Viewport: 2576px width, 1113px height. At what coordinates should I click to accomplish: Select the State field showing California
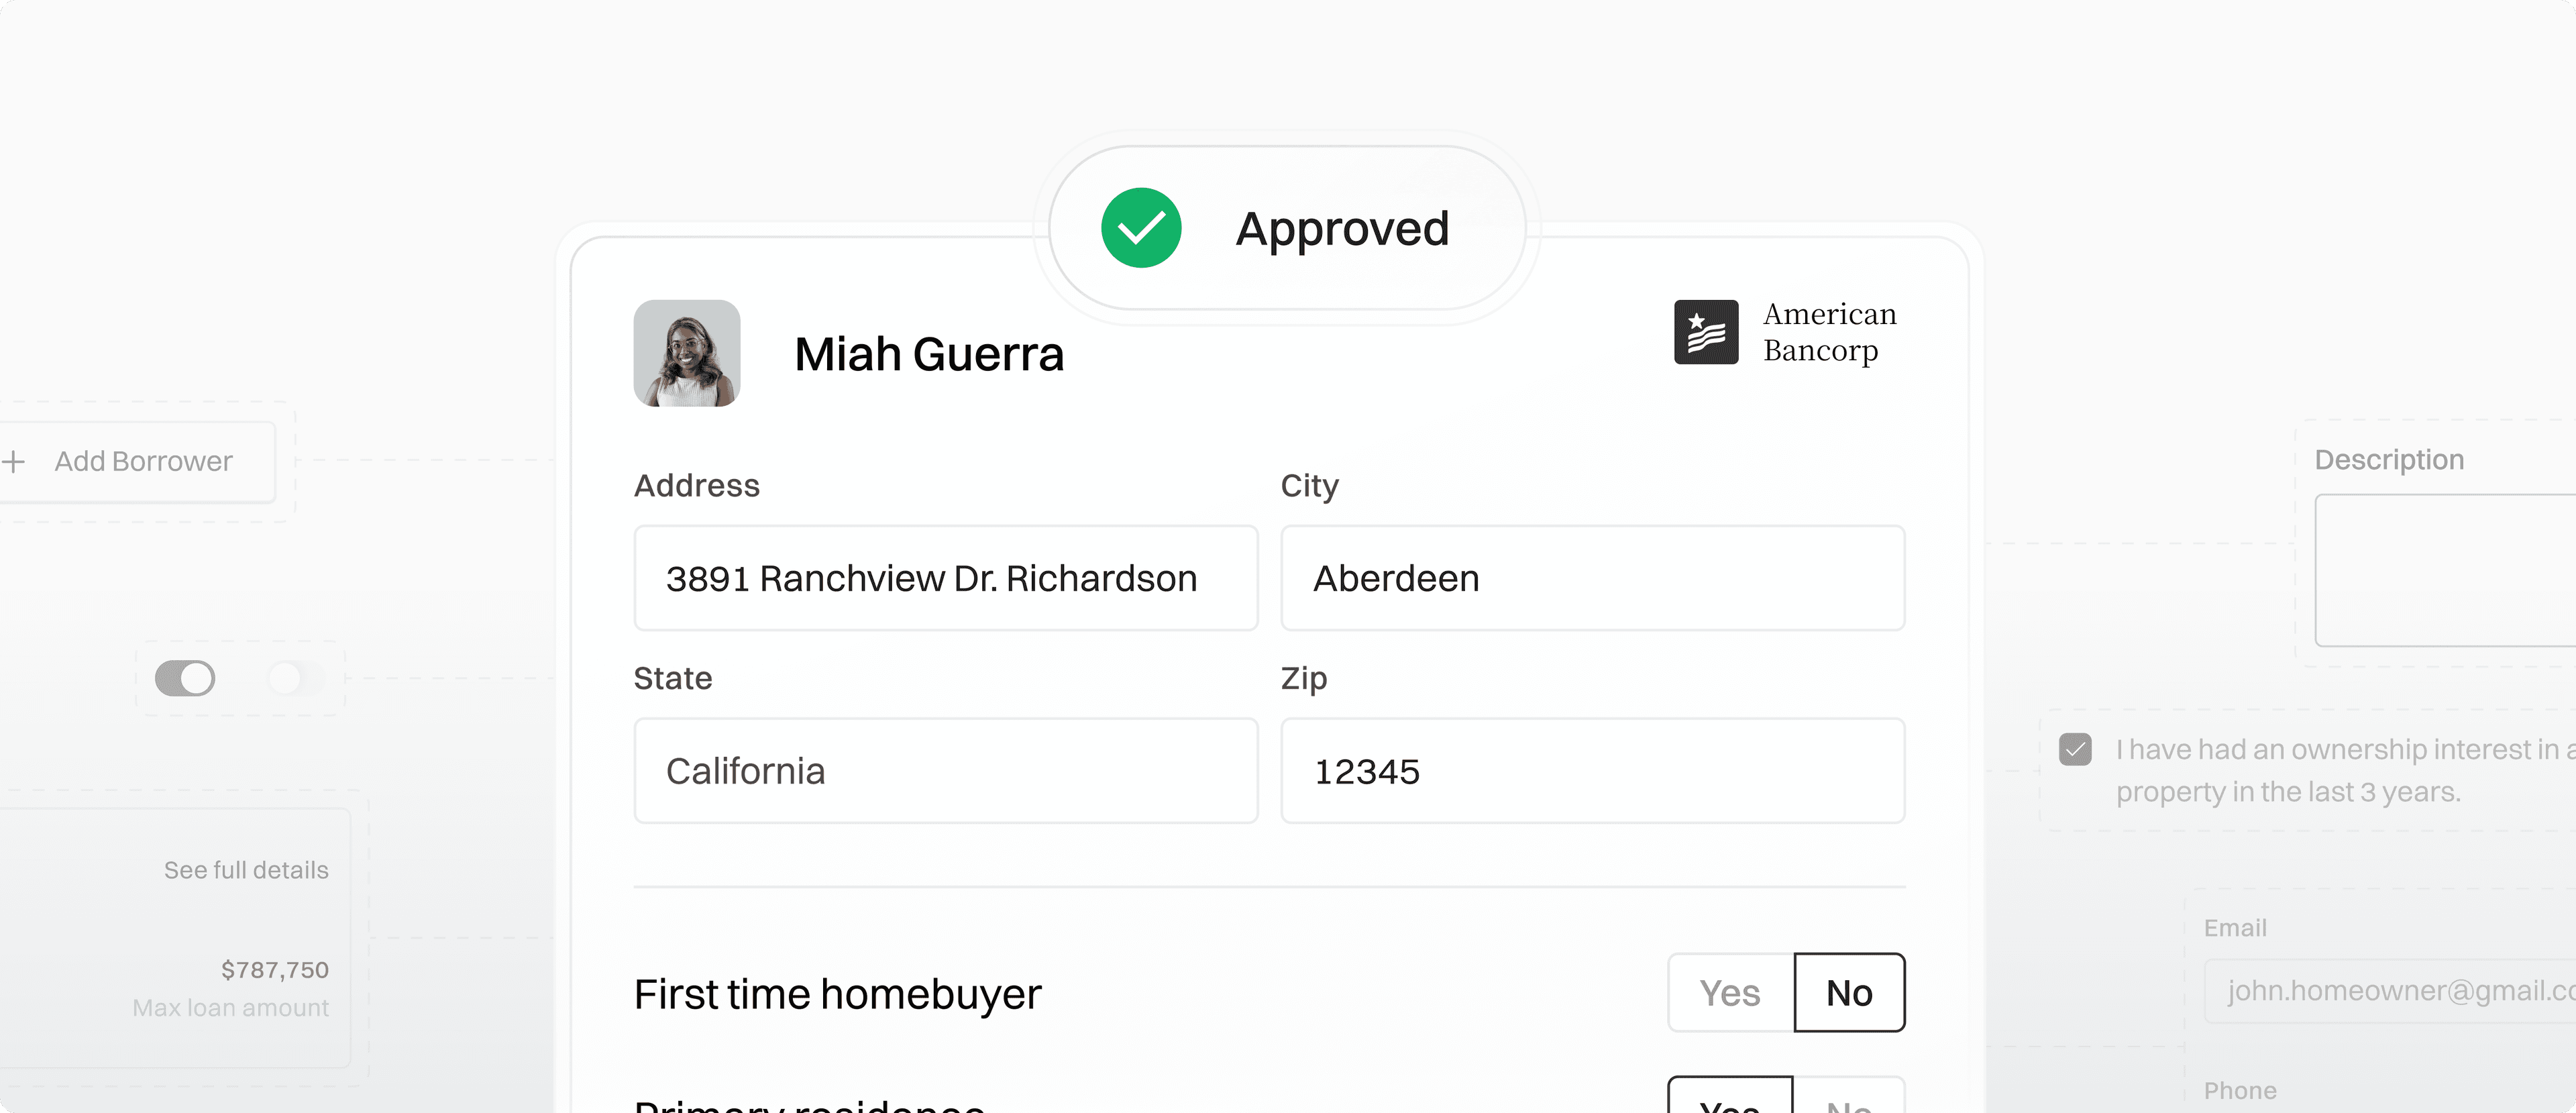tap(945, 770)
